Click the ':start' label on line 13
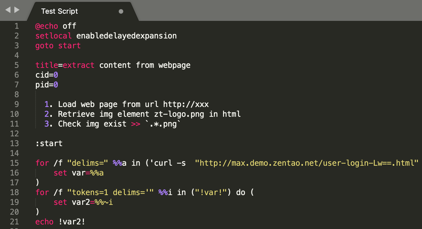 click(x=49, y=144)
